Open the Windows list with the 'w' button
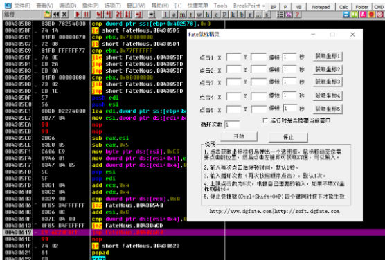 click(x=199, y=15)
